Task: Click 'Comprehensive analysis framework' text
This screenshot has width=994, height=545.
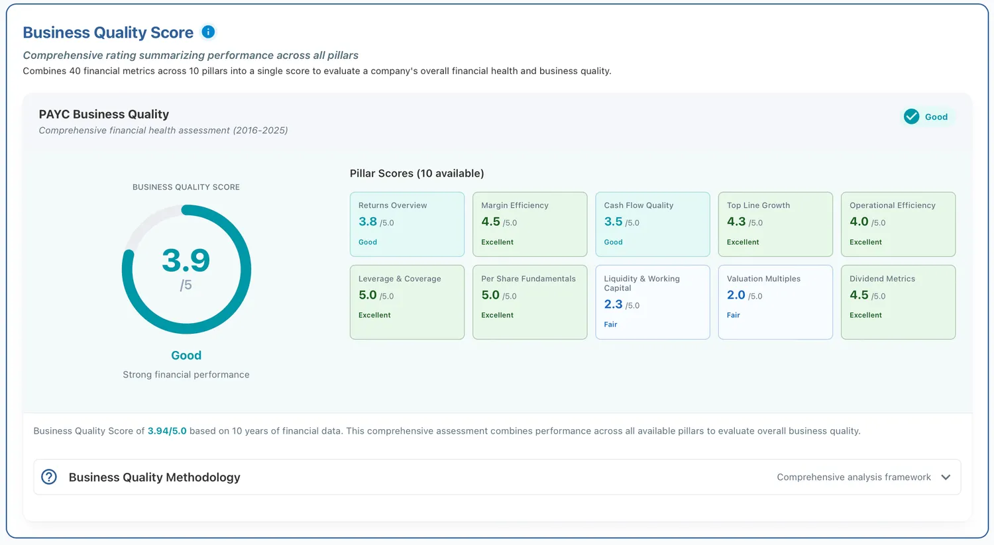Action: click(854, 477)
